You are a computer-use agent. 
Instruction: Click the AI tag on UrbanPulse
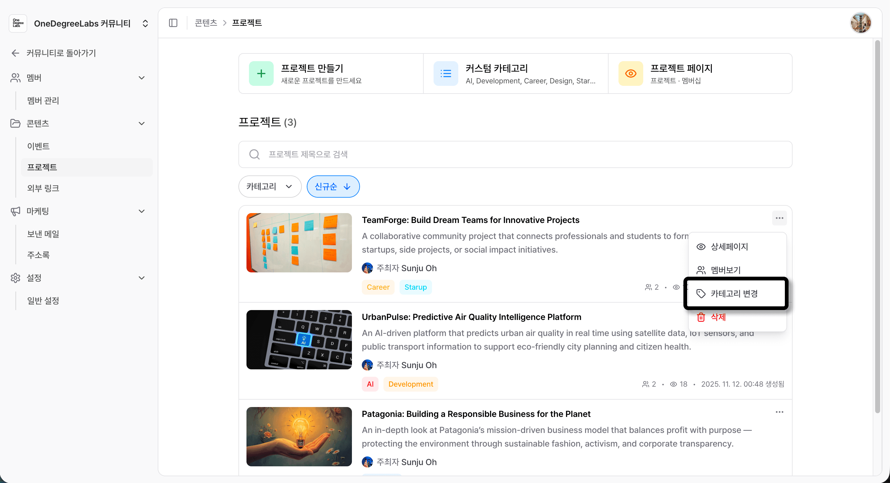(370, 384)
